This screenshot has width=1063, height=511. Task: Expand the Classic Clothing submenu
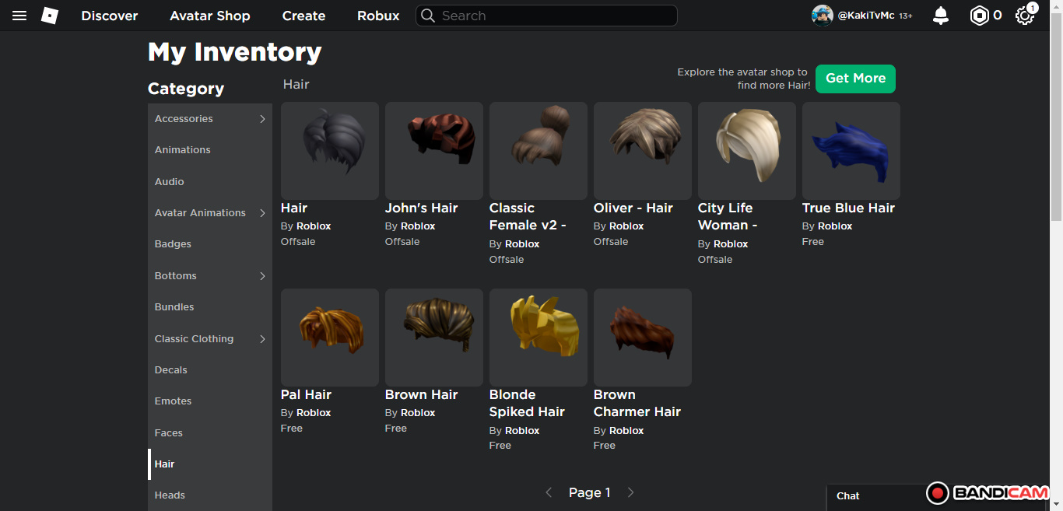(x=262, y=339)
